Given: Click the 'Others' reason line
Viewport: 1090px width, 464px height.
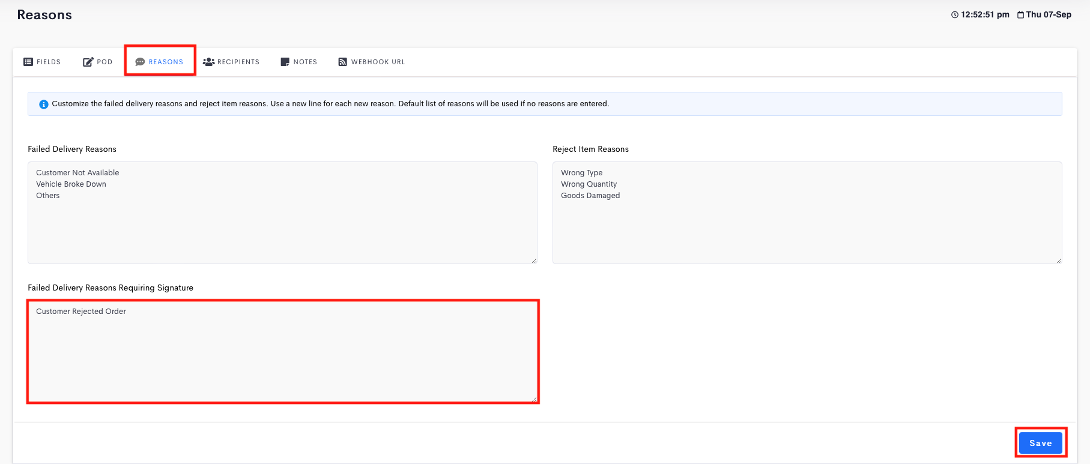Looking at the screenshot, I should pos(48,196).
